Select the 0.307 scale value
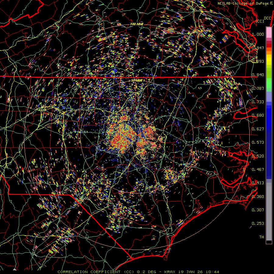The image size is (274, 274). pyautogui.click(x=258, y=210)
